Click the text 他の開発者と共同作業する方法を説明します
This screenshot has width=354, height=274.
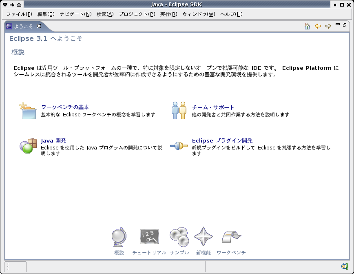[241, 115]
